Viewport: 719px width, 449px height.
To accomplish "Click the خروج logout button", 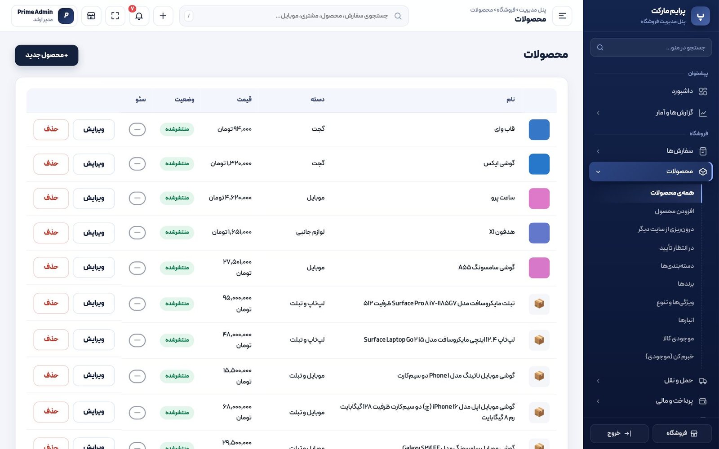I will click(619, 433).
